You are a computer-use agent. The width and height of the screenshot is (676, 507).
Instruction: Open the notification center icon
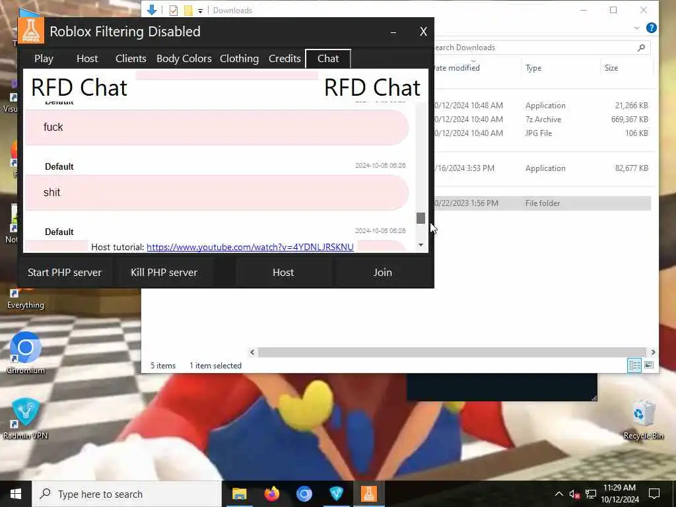(654, 494)
